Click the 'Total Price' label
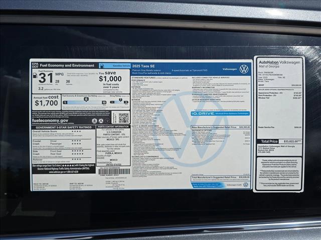This screenshot has height=240, width=321. (269, 141)
